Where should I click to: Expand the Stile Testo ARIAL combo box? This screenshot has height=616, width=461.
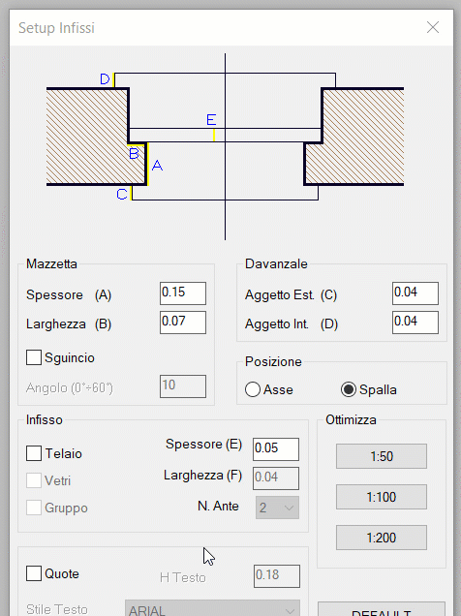[212, 608]
